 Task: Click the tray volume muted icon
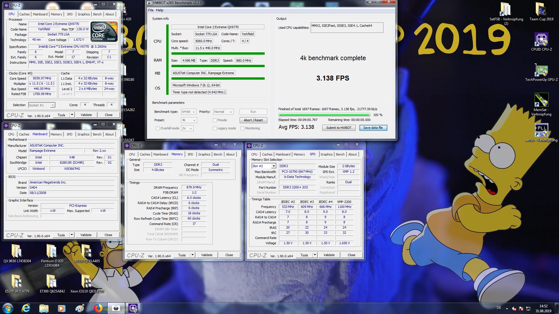tap(514, 308)
